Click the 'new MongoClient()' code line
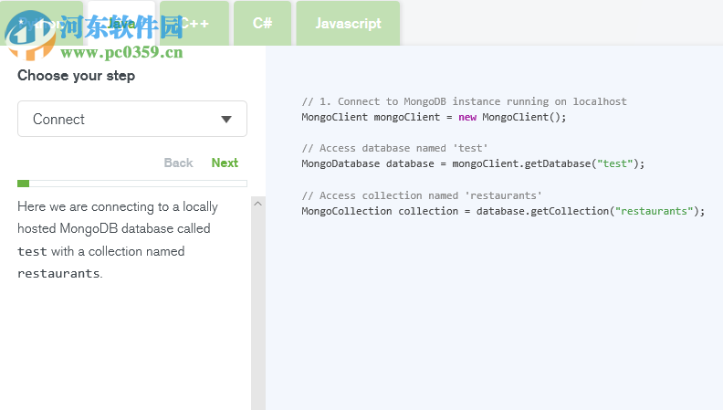The width and height of the screenshot is (723, 410). tap(434, 117)
